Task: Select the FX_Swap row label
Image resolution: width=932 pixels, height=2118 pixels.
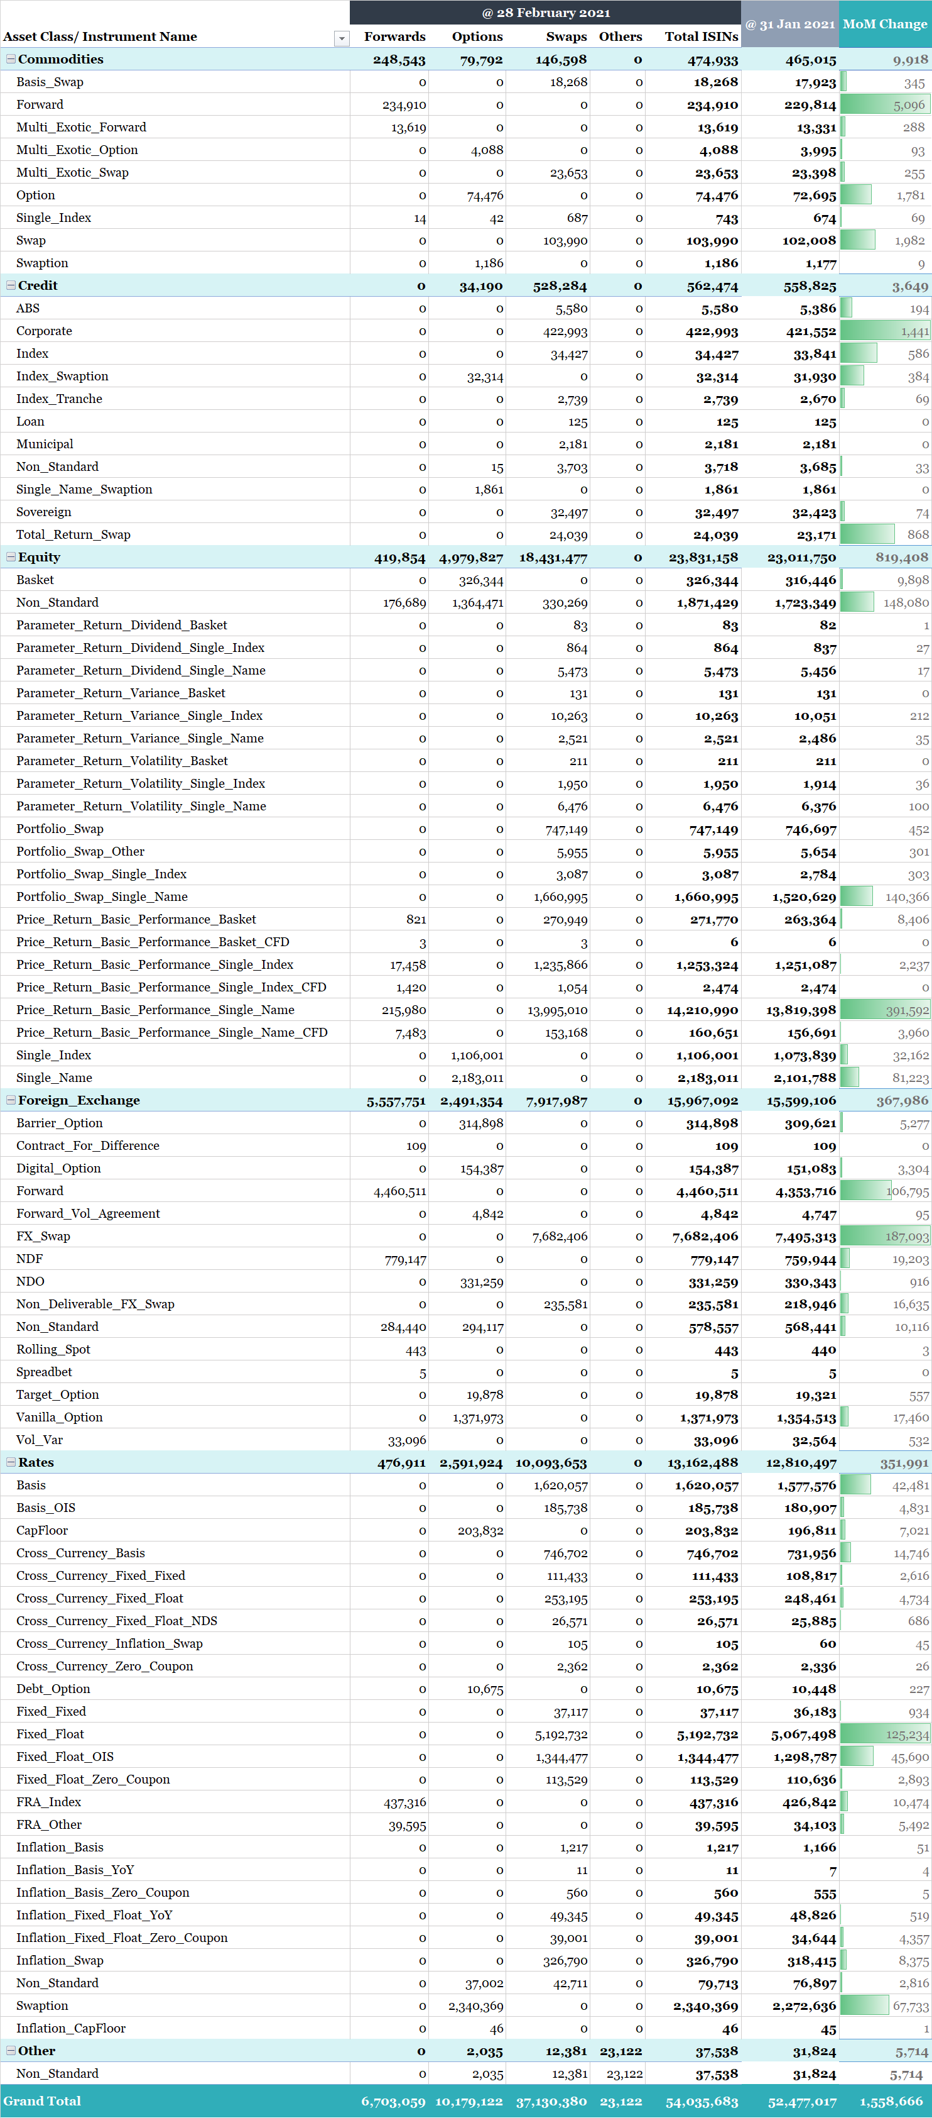Action: [x=43, y=1237]
